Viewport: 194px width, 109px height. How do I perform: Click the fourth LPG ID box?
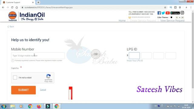[171, 56]
